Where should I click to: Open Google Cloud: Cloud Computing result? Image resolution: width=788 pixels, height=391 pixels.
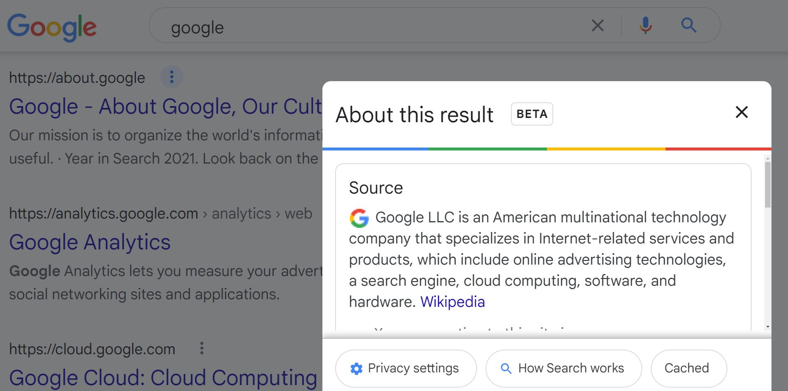point(163,377)
